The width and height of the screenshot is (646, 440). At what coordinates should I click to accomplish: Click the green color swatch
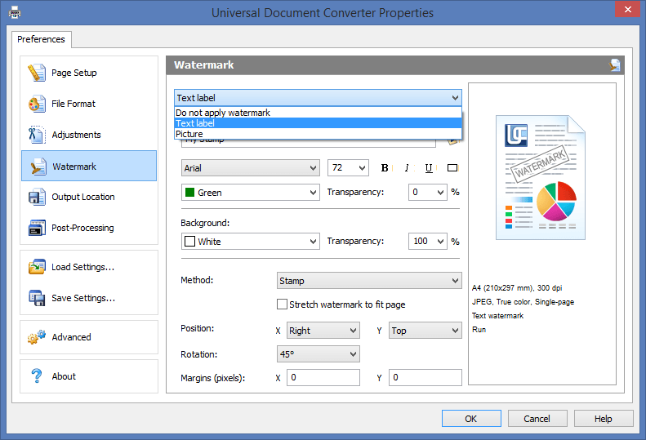click(190, 193)
